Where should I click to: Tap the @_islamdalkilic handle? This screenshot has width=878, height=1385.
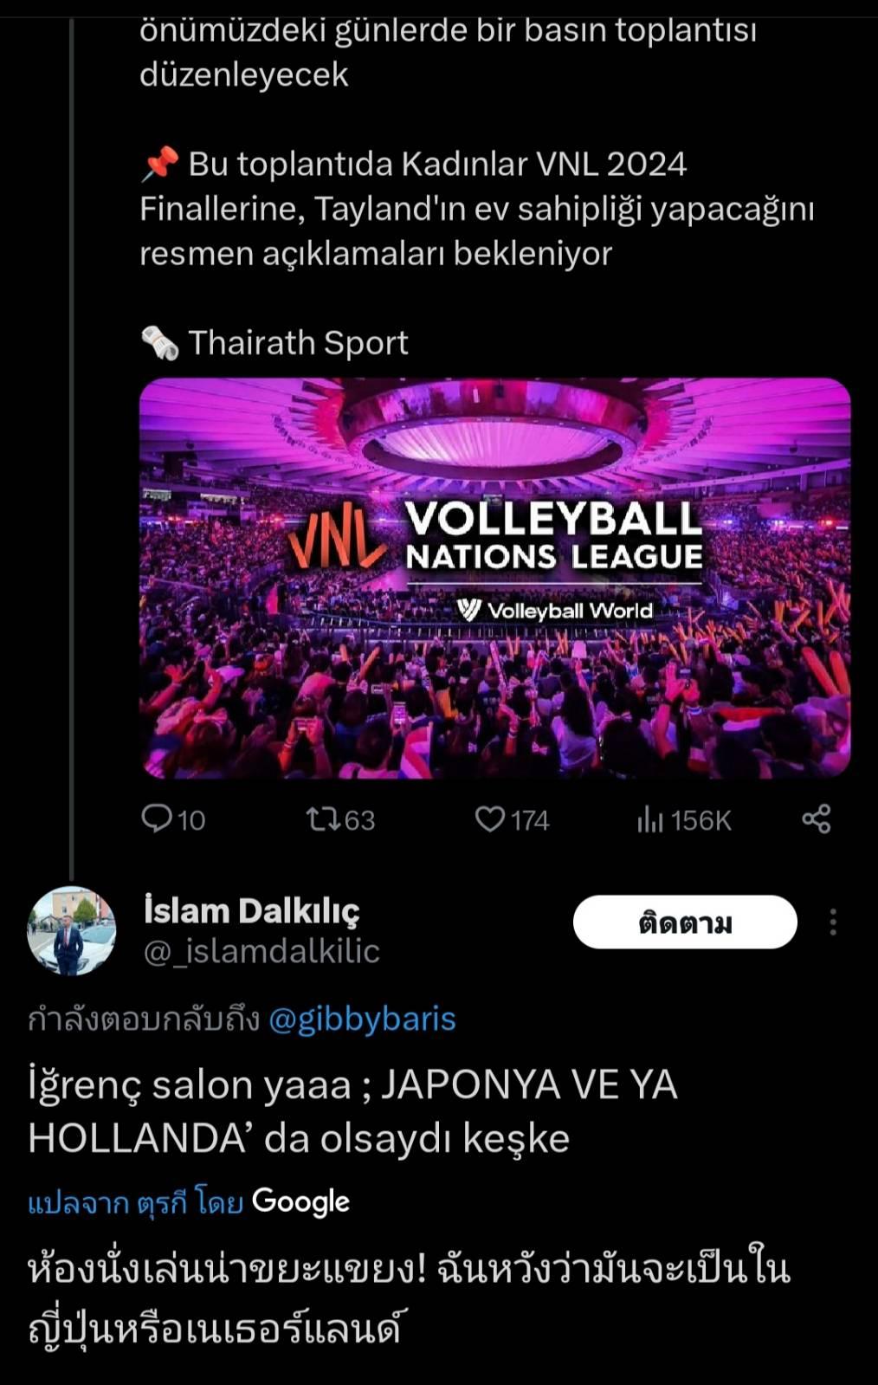click(261, 951)
